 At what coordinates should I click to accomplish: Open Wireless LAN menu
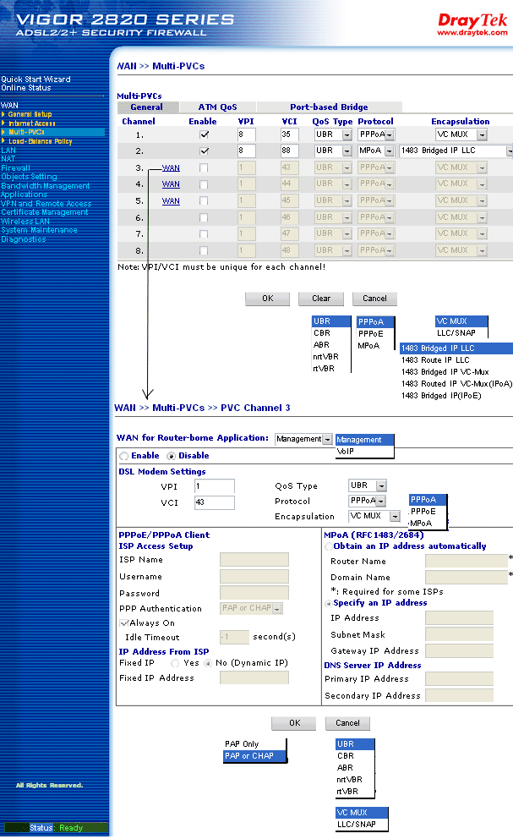pos(25,222)
